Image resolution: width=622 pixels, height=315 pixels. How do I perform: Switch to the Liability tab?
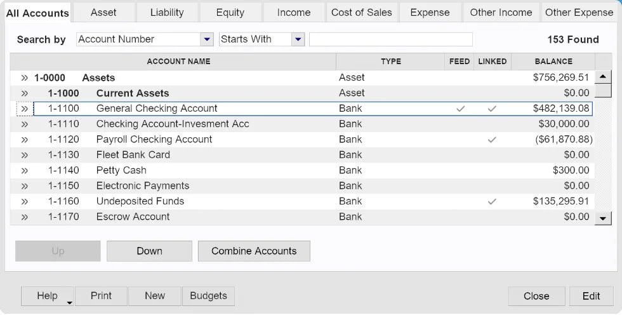pos(167,12)
